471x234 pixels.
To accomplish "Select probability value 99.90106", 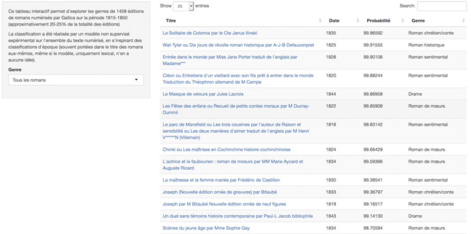I will click(x=373, y=57).
